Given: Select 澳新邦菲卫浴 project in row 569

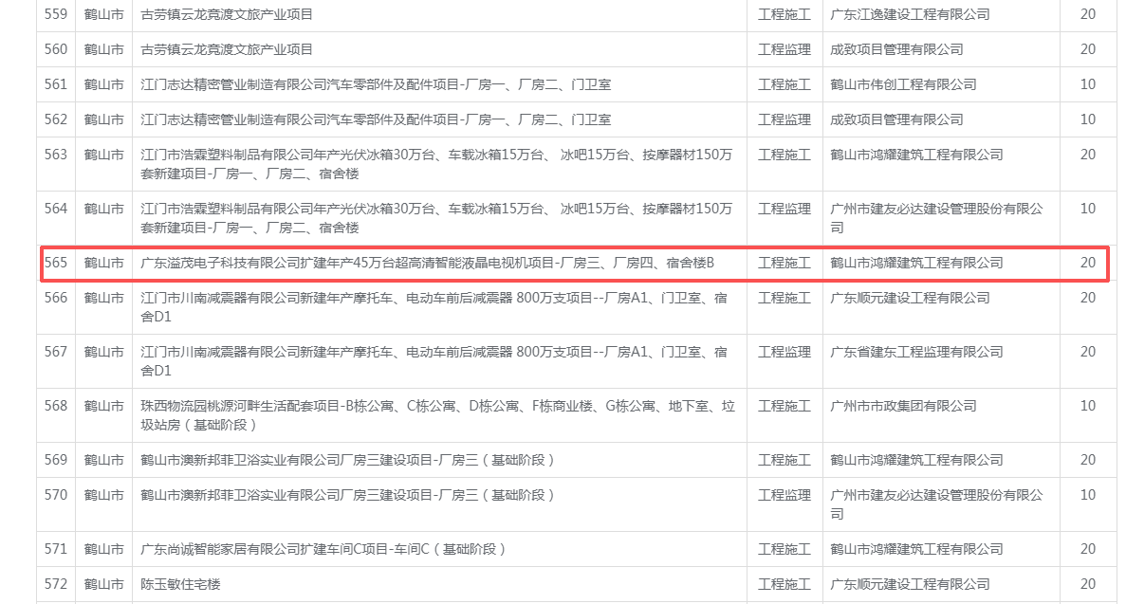Looking at the screenshot, I should (347, 460).
